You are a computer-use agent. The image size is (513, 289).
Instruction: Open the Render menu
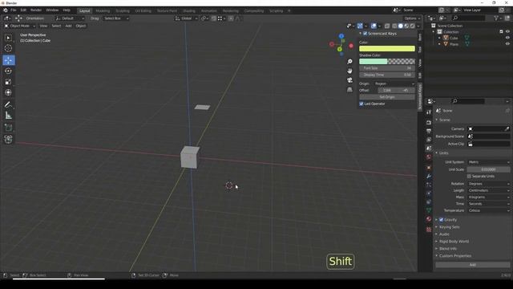point(36,10)
